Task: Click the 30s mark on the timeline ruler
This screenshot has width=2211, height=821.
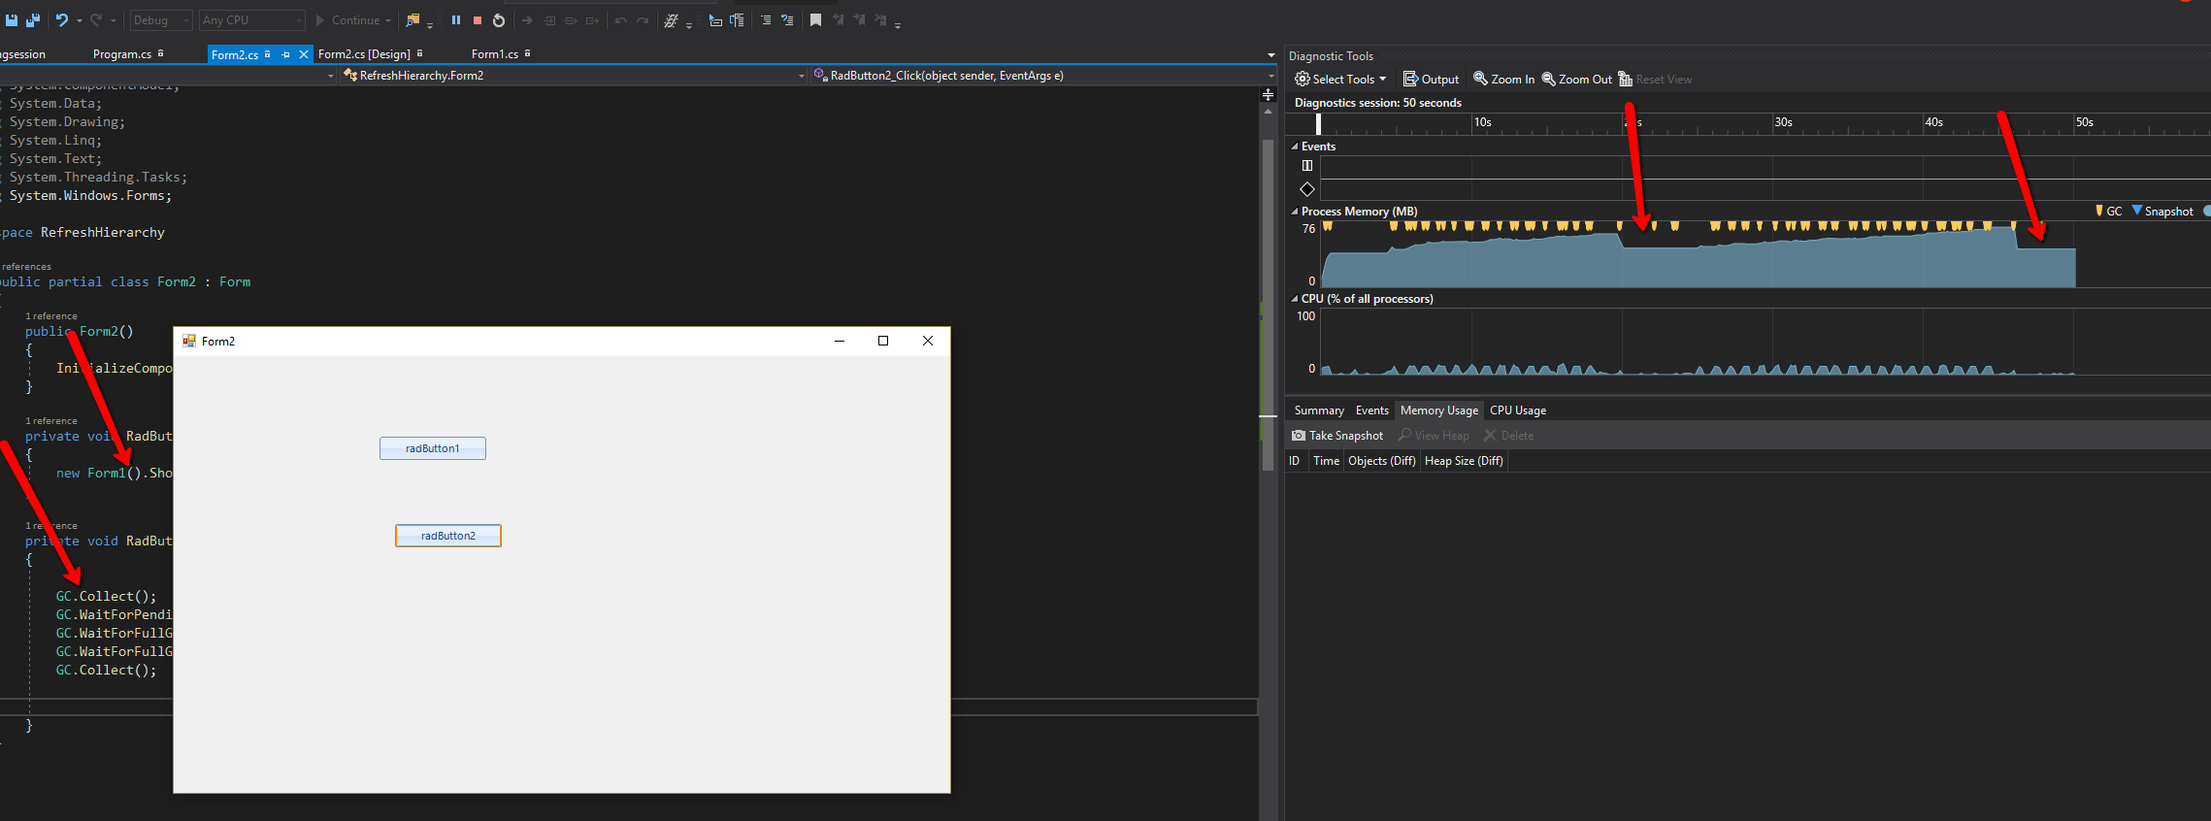Action: click(x=1782, y=123)
